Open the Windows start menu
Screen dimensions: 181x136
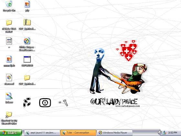[x=11, y=132]
